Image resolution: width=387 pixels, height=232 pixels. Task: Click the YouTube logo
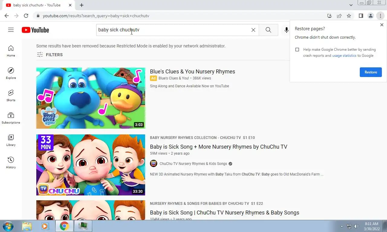pos(35,30)
